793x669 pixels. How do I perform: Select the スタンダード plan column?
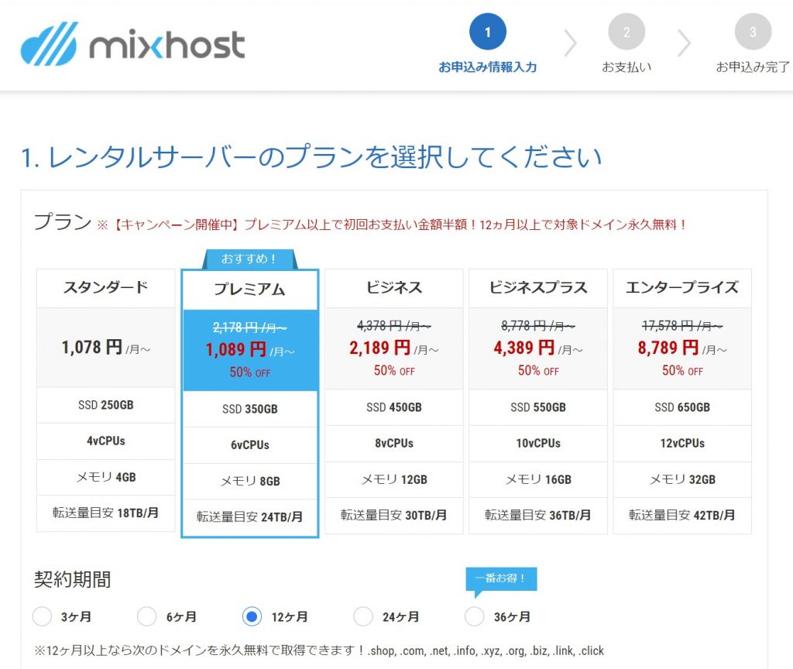105,287
